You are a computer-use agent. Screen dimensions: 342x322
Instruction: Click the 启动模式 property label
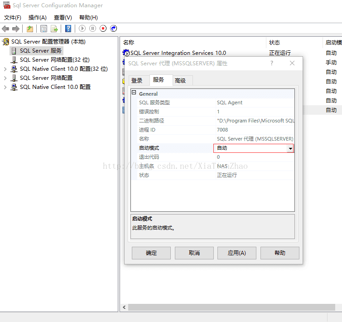(x=149, y=148)
